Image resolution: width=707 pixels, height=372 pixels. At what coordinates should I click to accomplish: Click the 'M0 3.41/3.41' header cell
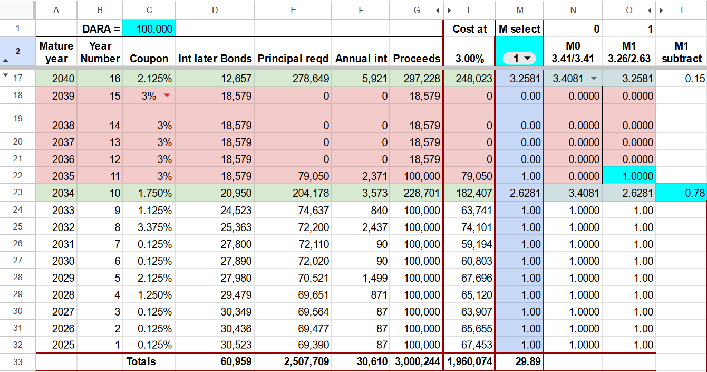click(573, 52)
